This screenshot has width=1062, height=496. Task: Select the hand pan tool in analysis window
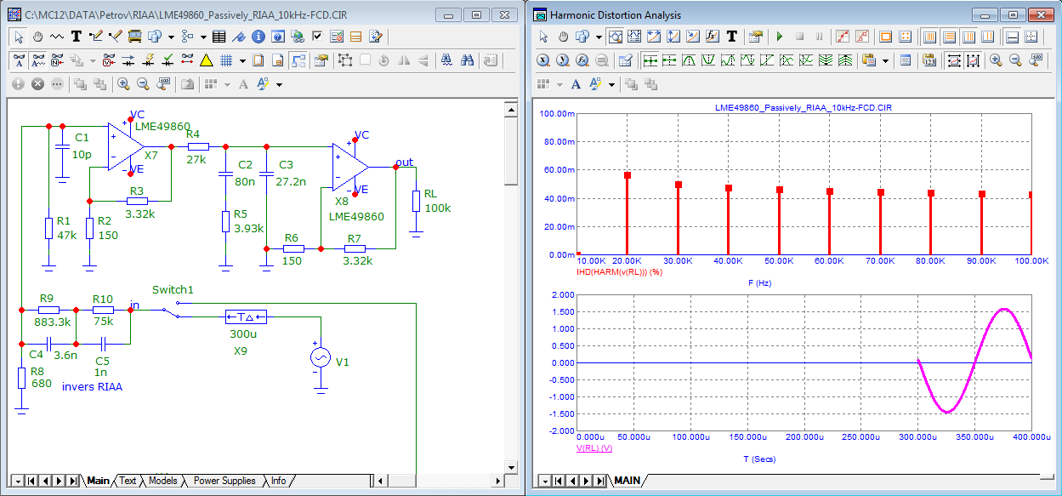563,37
